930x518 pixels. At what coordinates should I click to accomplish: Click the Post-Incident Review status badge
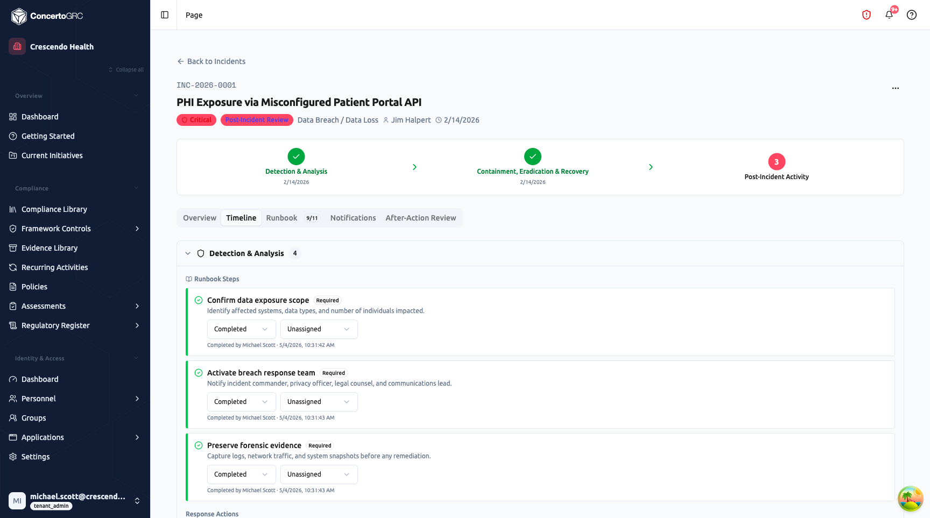point(257,120)
